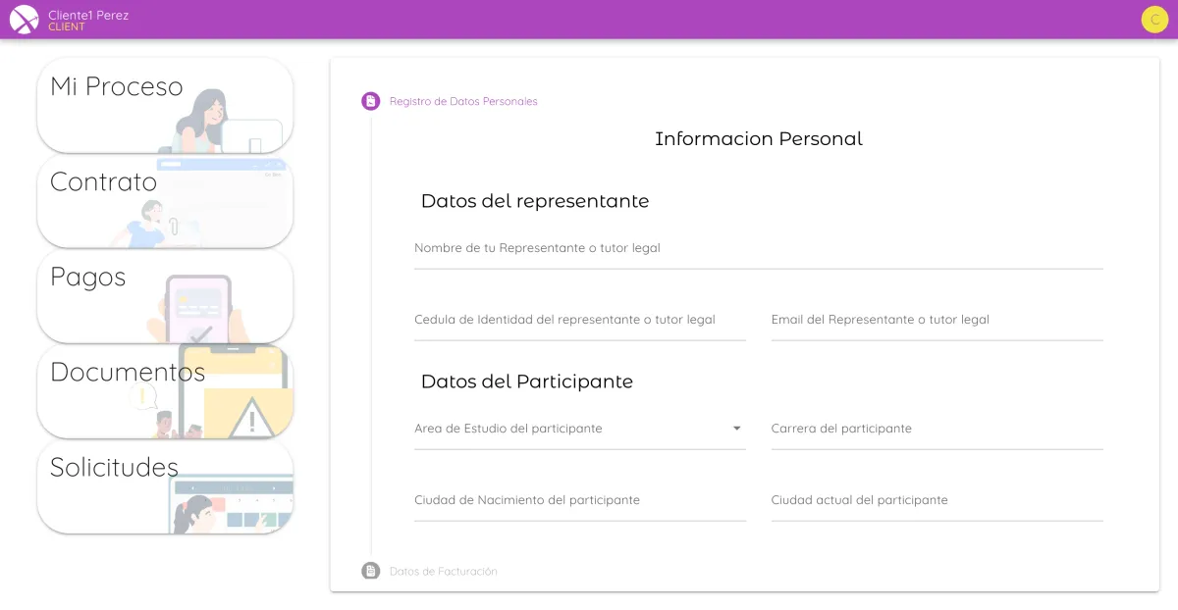Open the Mi Proceso card
This screenshot has width=1178, height=610.
tap(165, 106)
